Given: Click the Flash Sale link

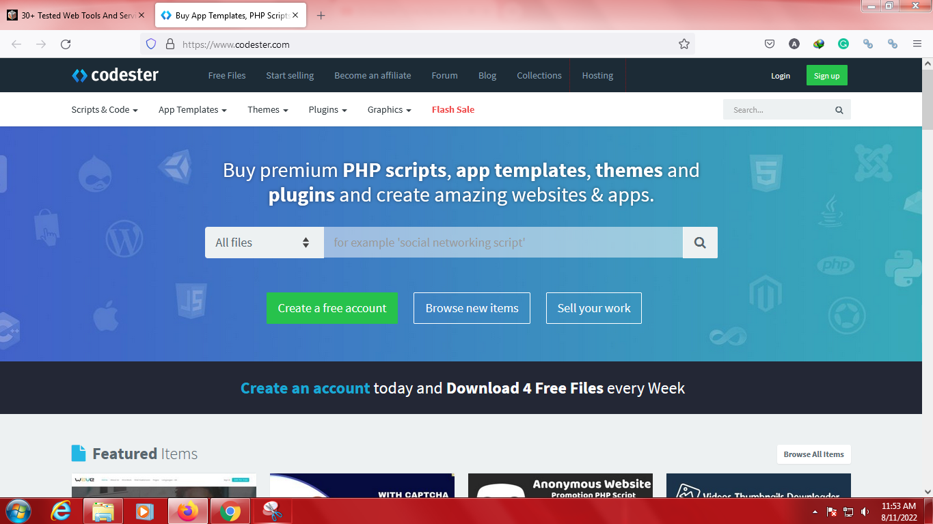Looking at the screenshot, I should click(453, 109).
